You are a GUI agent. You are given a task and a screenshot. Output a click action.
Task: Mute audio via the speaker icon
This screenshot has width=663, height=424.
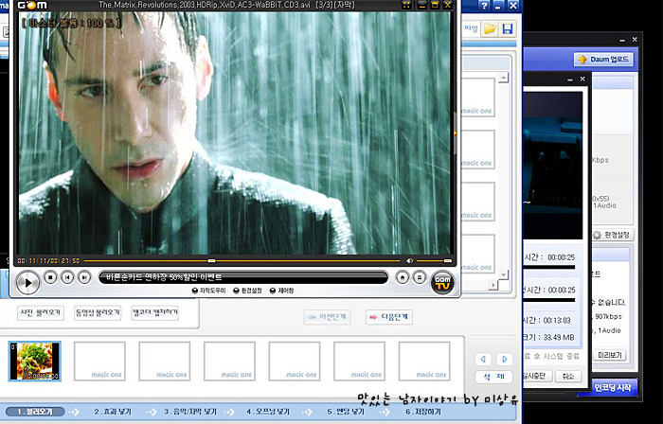409,261
